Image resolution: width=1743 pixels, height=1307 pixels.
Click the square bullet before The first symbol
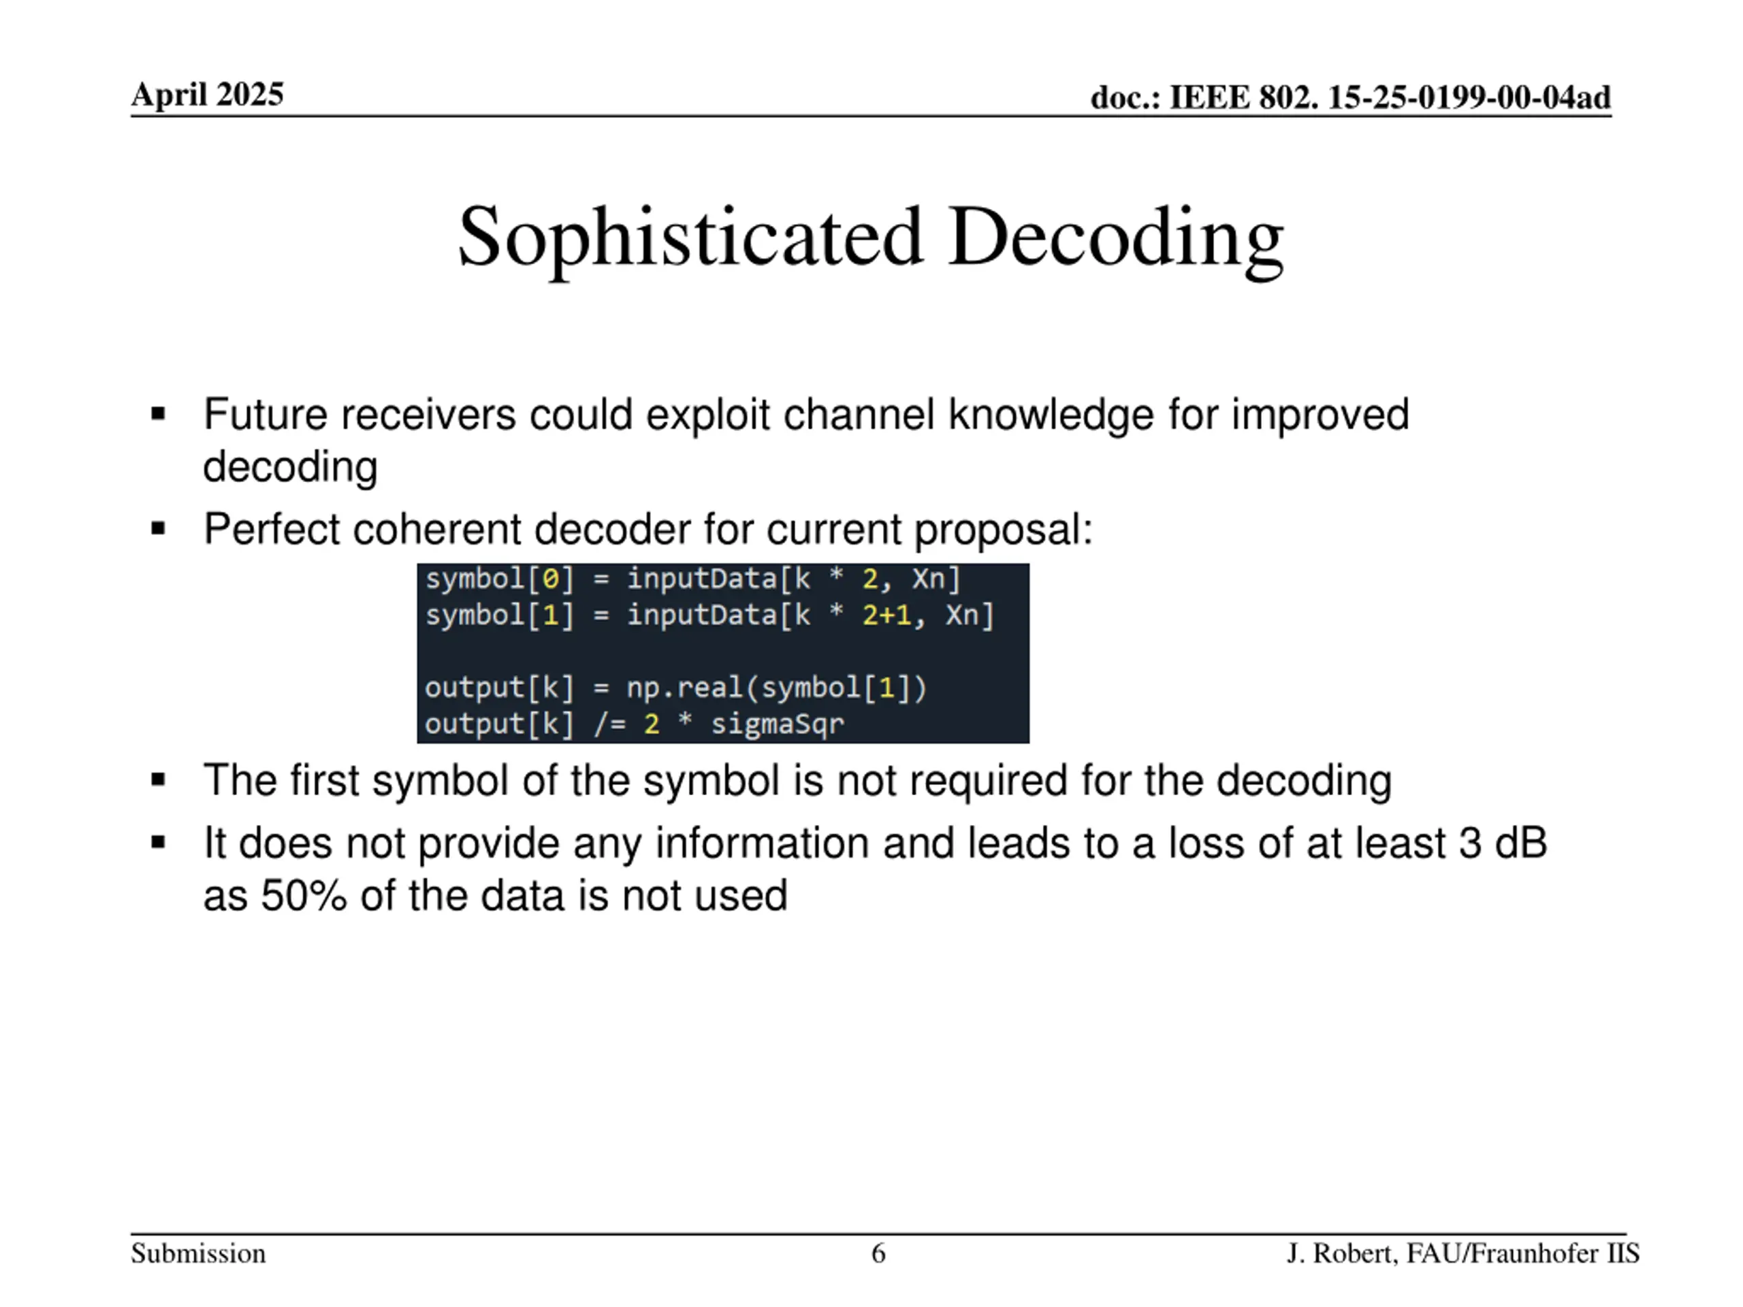click(159, 780)
